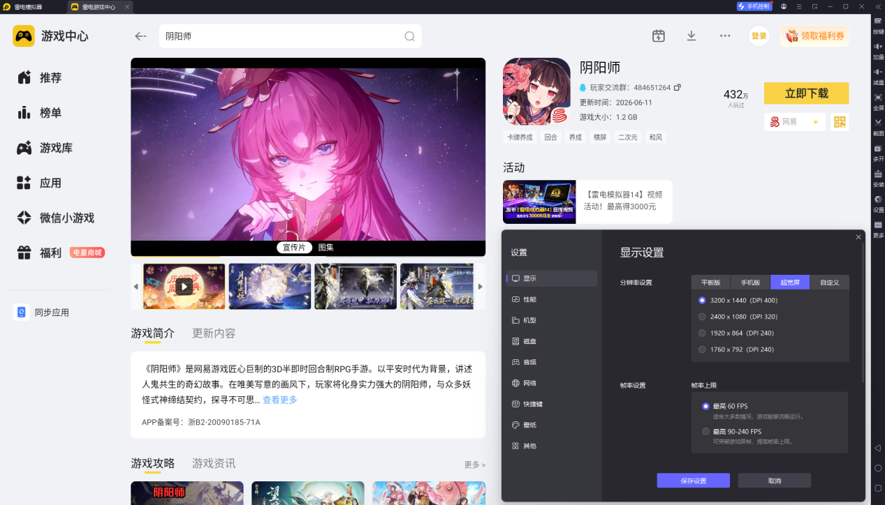The height and width of the screenshot is (505, 885).
Task: Click the 领取福利券 coupon button
Action: (x=814, y=36)
